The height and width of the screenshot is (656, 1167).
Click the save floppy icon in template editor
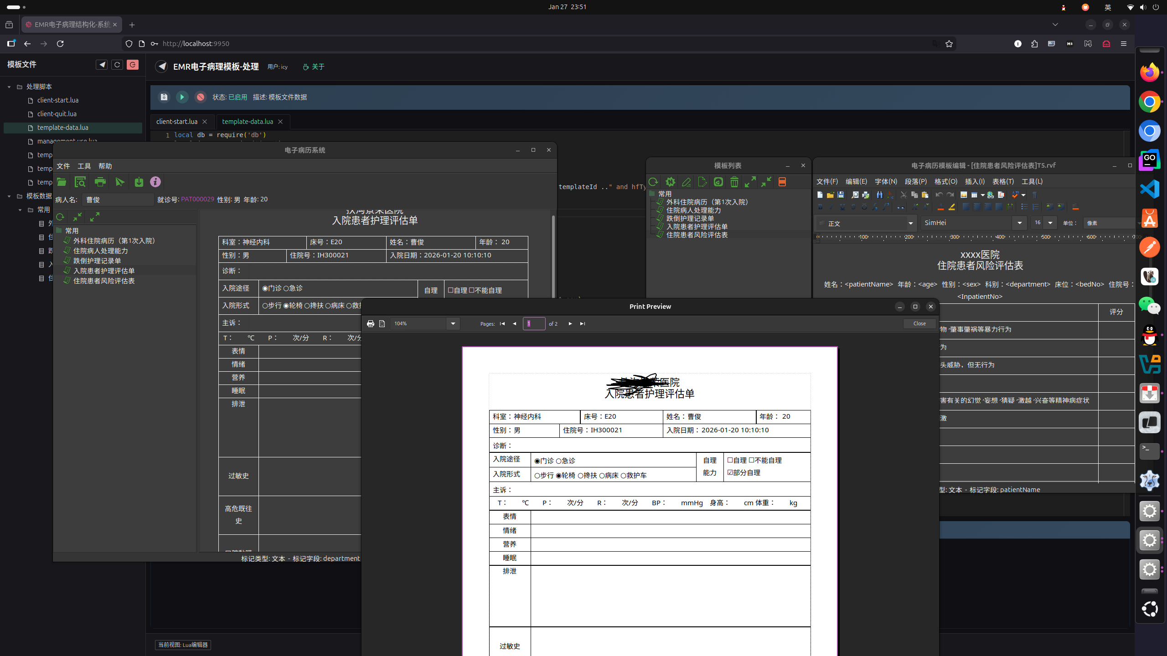coord(841,195)
